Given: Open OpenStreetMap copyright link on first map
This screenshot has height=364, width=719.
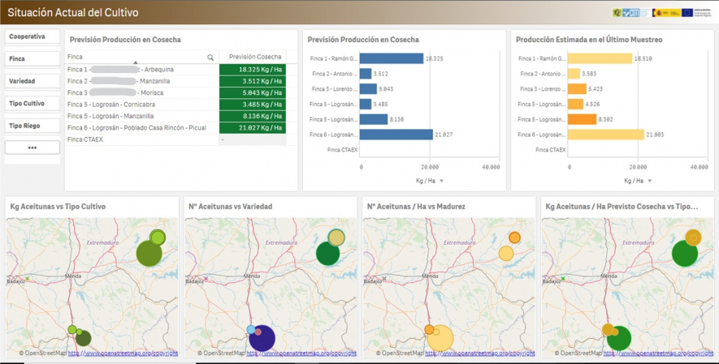Looking at the screenshot, I should 123,353.
